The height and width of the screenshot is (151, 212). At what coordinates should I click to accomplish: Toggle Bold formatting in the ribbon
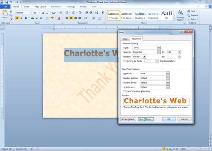(17, 18)
